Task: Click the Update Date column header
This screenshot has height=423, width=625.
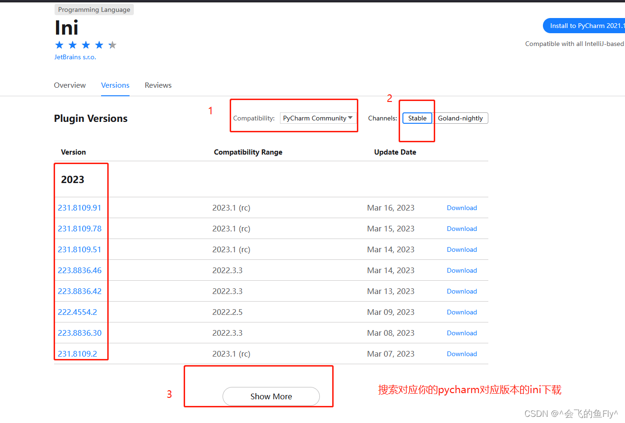Action: [x=395, y=152]
